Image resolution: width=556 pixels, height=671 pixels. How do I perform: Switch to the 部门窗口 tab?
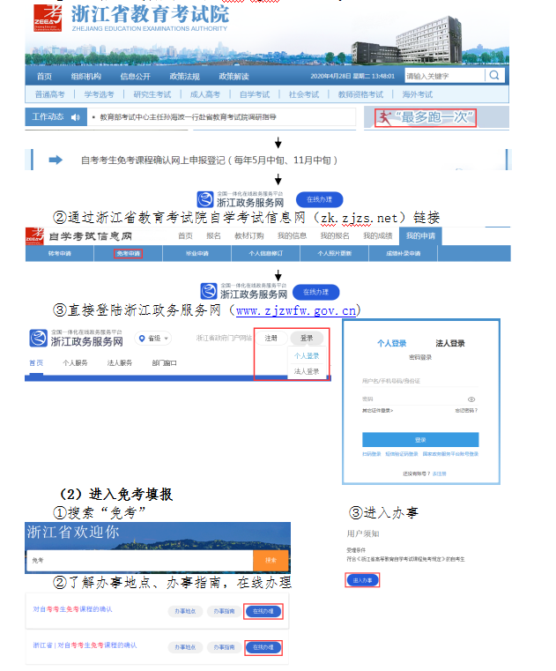pos(164,363)
